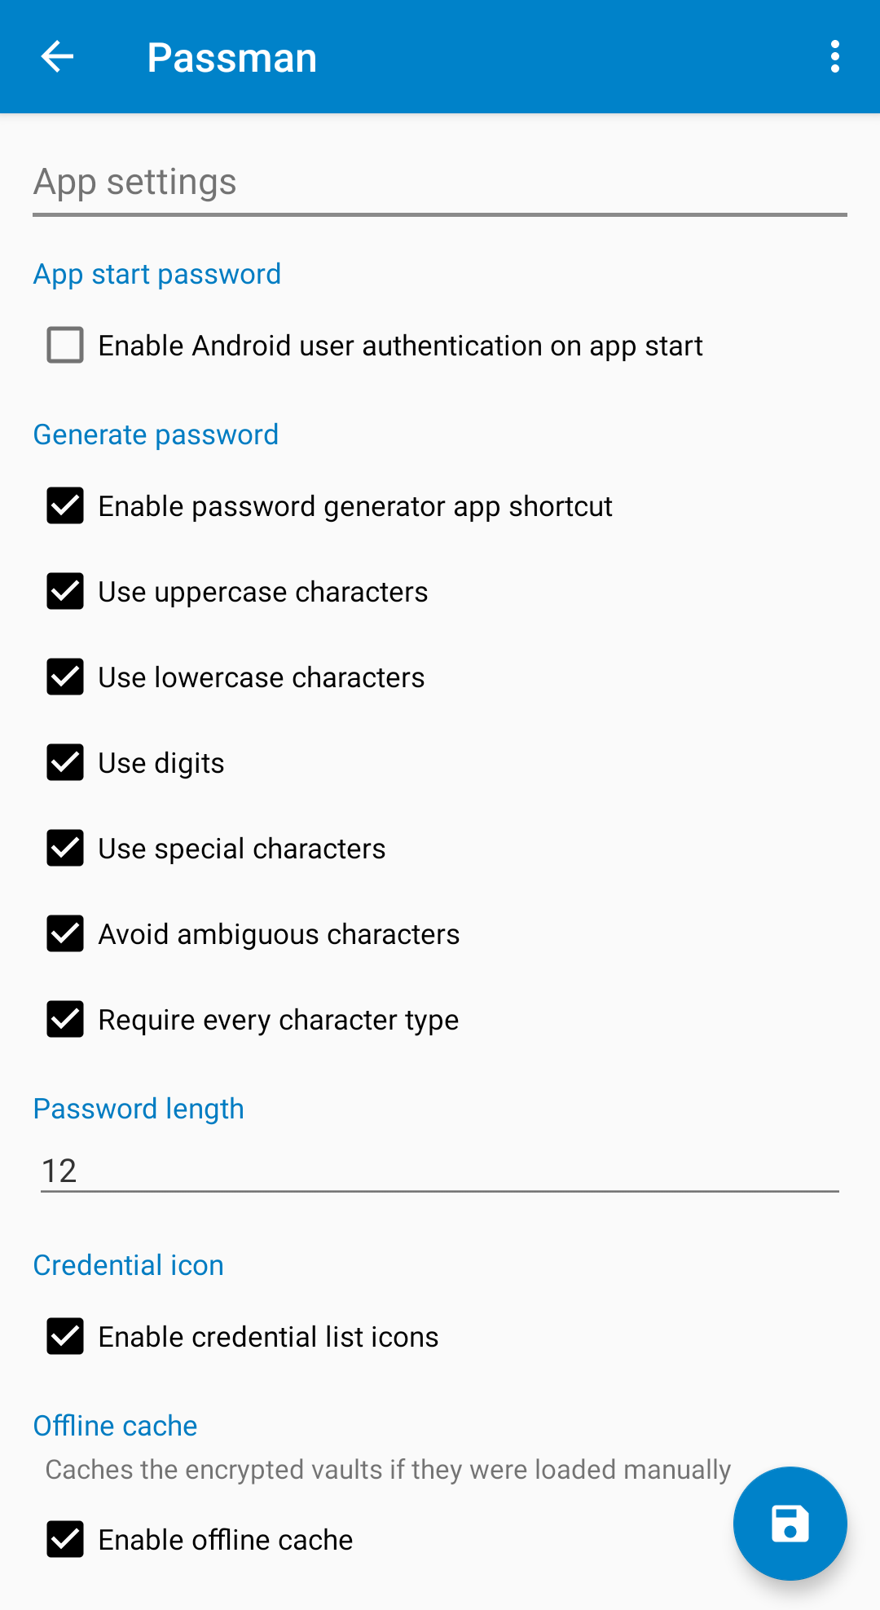Tap the App start password section label
The width and height of the screenshot is (880, 1610).
coord(157,274)
